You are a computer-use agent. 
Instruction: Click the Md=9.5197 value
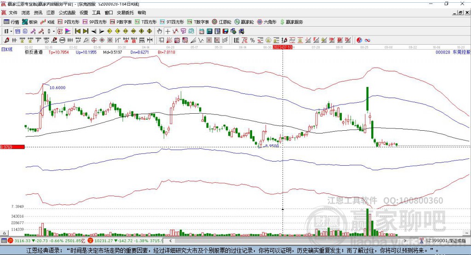113,52
